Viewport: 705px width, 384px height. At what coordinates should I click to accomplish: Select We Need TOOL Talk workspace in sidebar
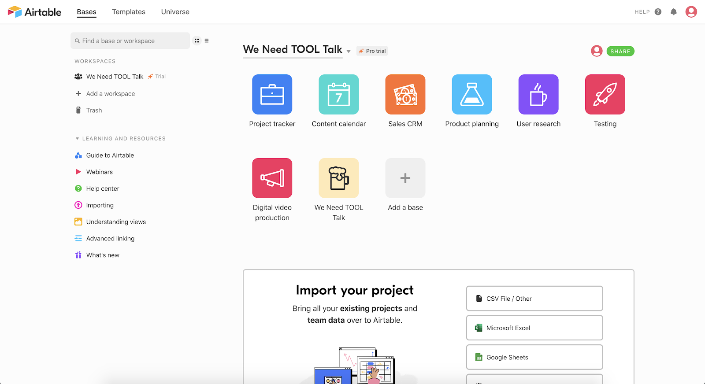[115, 77]
